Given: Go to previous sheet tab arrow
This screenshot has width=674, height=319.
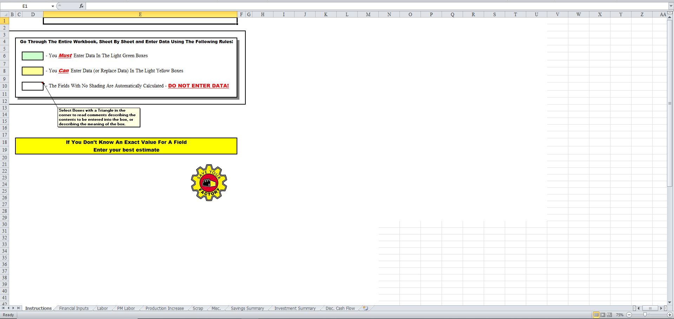Looking at the screenshot, I should tap(8, 308).
